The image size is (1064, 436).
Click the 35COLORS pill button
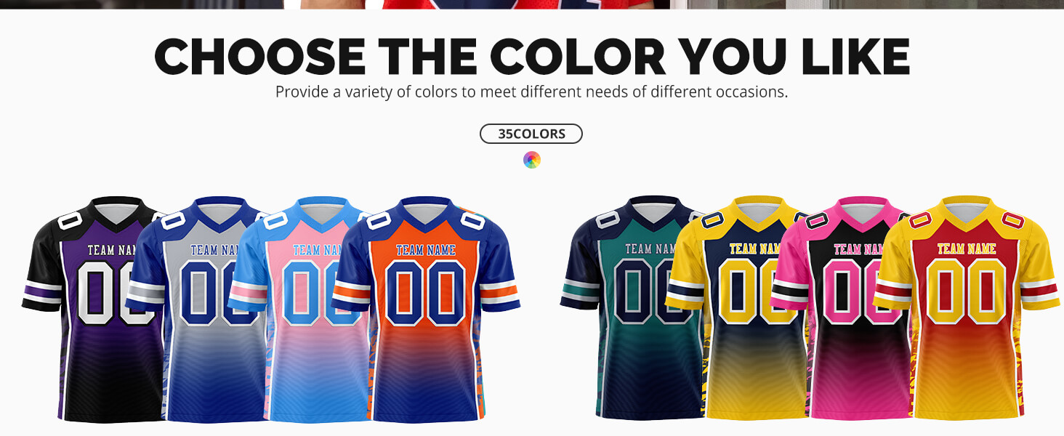pos(531,134)
